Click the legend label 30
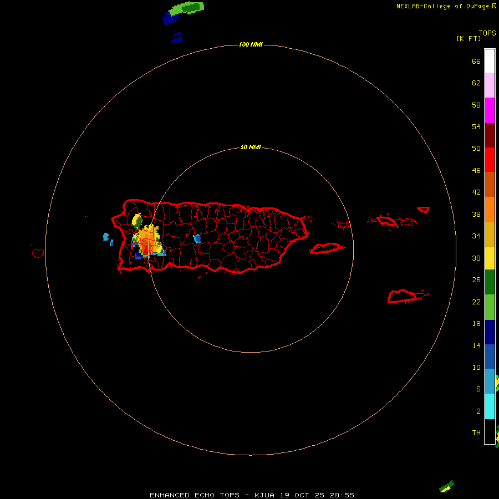Viewport: 499px width, 499px height. (x=476, y=258)
